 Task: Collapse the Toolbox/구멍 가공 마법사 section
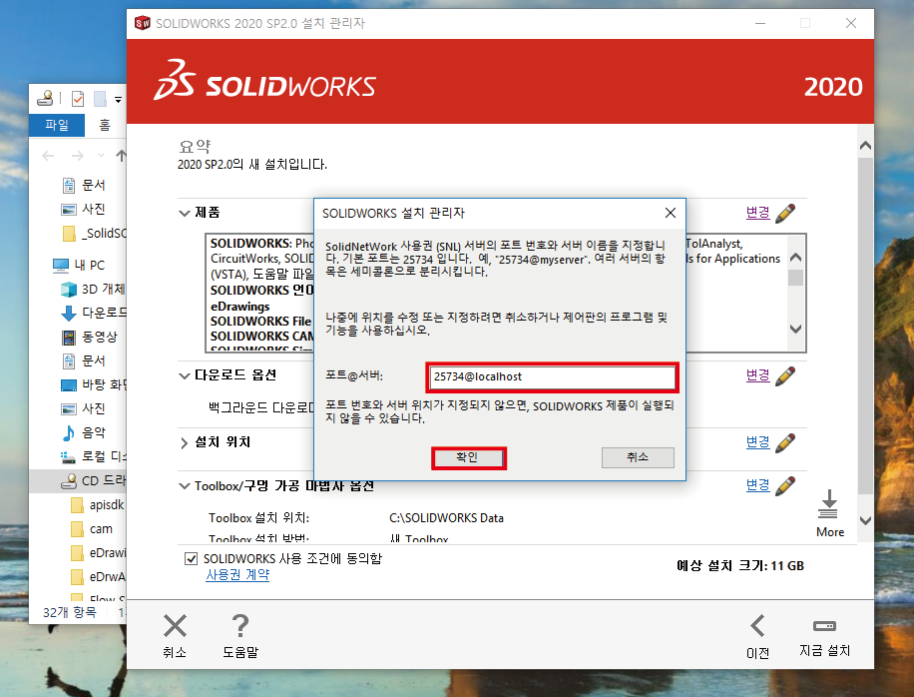[x=185, y=486]
